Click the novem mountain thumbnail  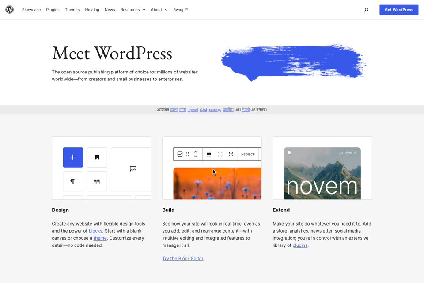[x=322, y=173]
